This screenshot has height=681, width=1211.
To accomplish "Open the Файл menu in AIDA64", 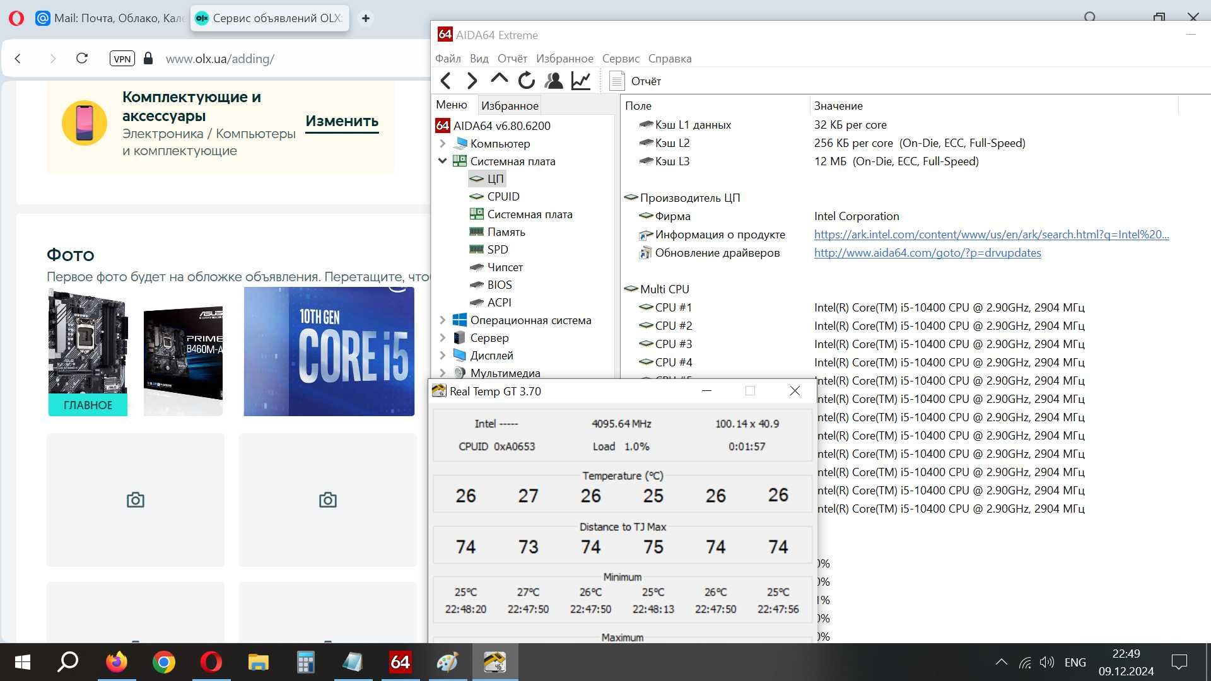I will coord(448,58).
